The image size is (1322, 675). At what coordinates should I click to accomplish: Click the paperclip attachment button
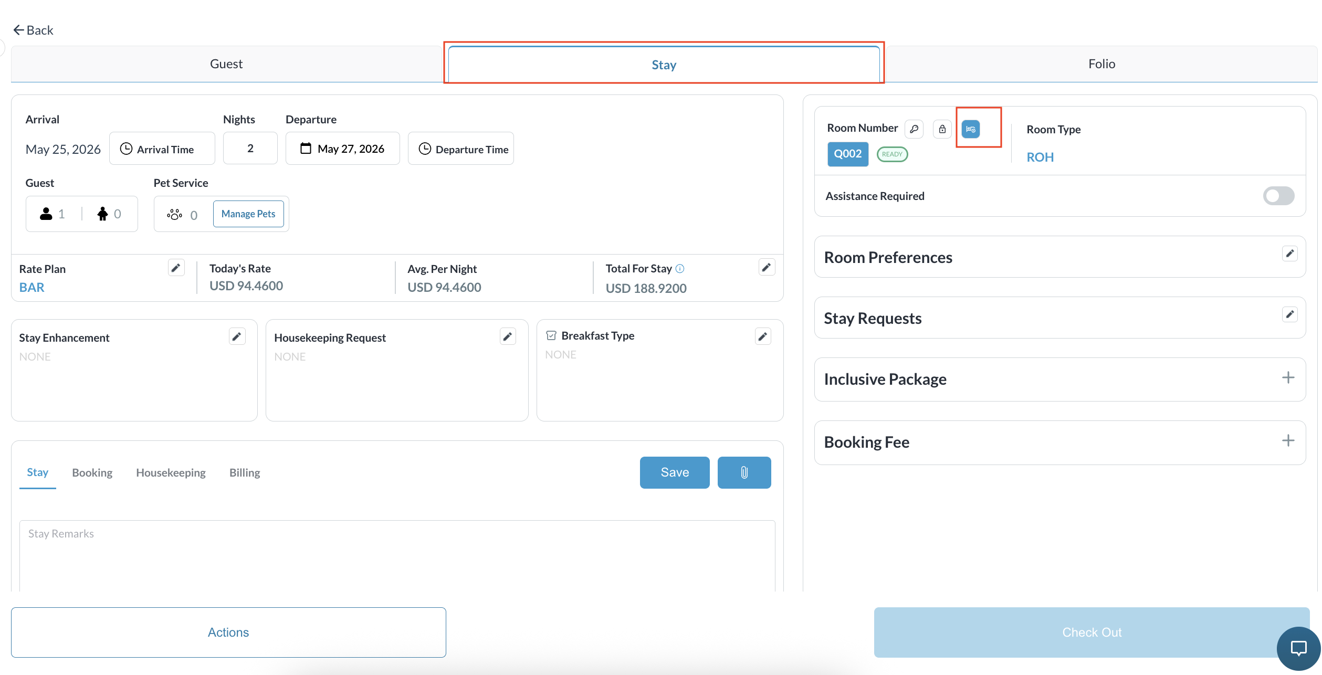coord(744,472)
